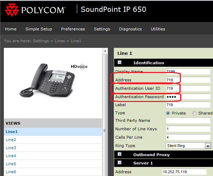This screenshot has height=176, width=213.
Task: Click the SoundPoint IP 650 title
Action: (113, 9)
